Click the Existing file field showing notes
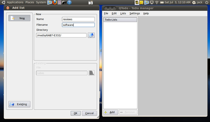Viewport: 210px width, 122px height. tap(62, 73)
